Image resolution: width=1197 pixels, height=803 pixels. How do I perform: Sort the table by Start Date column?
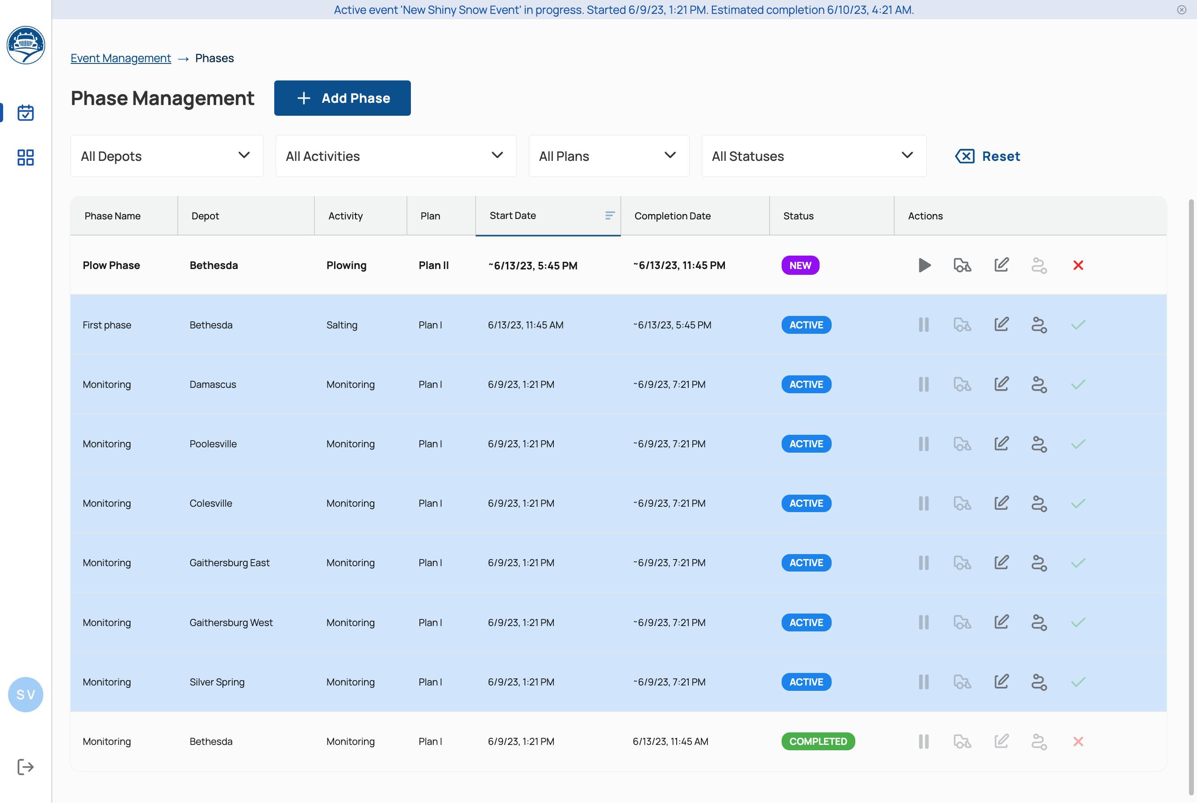point(609,215)
